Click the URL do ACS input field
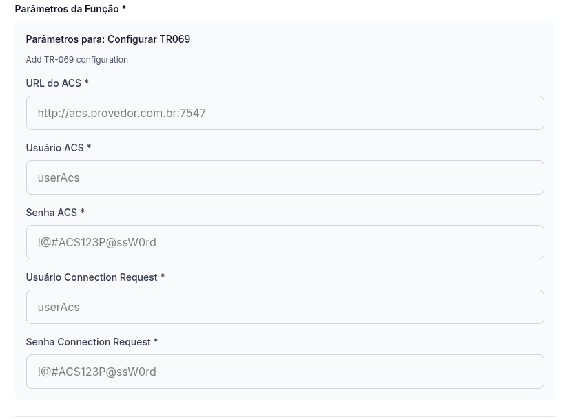The width and height of the screenshot is (569, 419). 284,113
